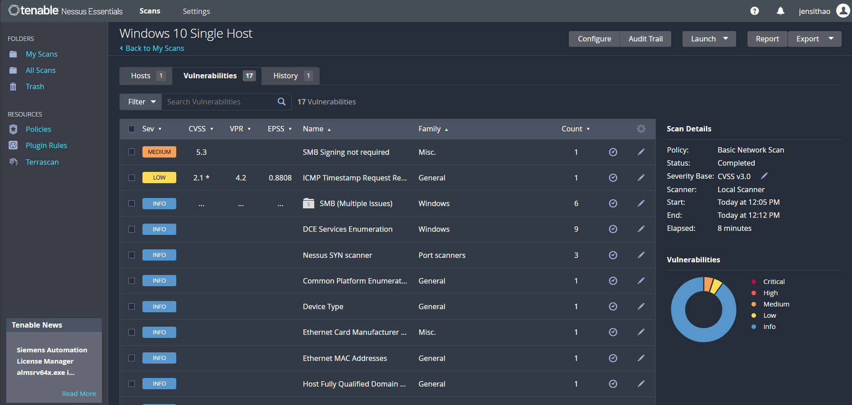Open the Settings menu item

(196, 11)
